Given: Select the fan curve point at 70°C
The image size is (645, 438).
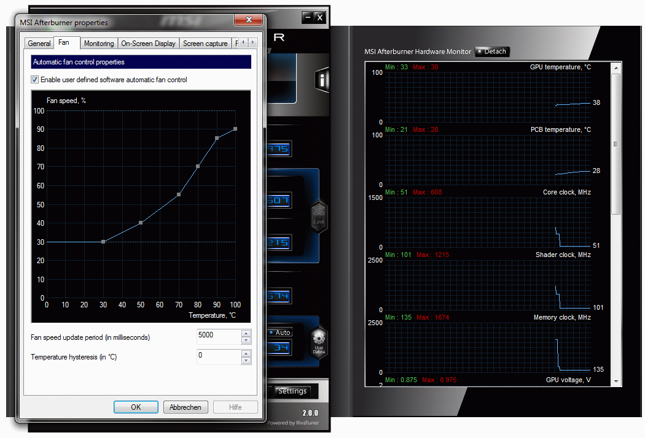Looking at the screenshot, I should pyautogui.click(x=179, y=194).
